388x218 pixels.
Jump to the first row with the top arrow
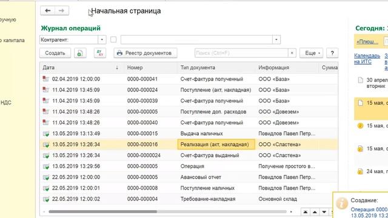point(306,212)
